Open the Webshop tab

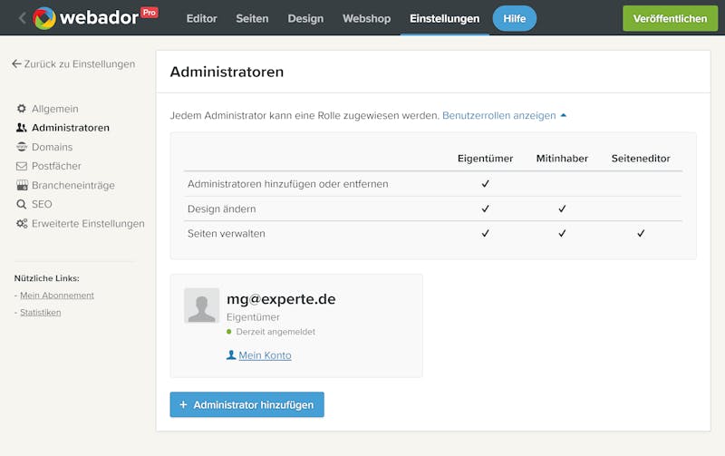367,18
